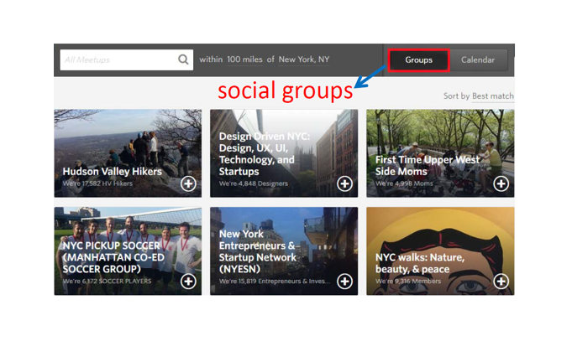Open the 100 miles distance dropdown
The height and width of the screenshot is (341, 572).
pyautogui.click(x=244, y=59)
